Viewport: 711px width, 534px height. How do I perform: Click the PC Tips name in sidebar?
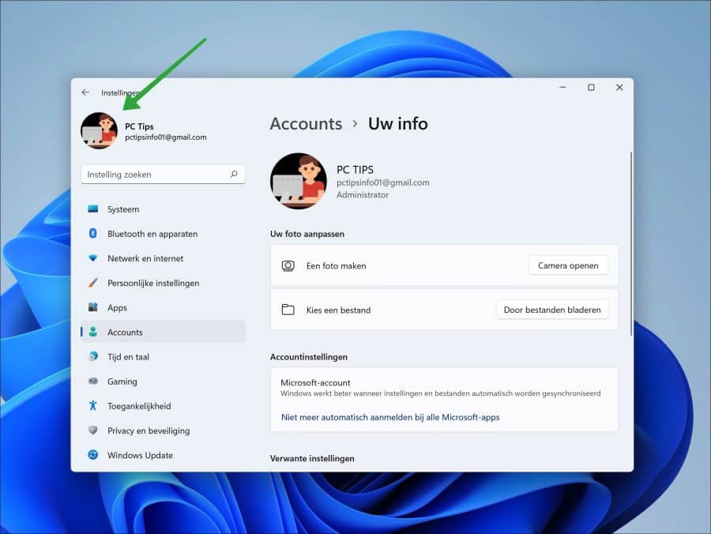[x=139, y=126]
